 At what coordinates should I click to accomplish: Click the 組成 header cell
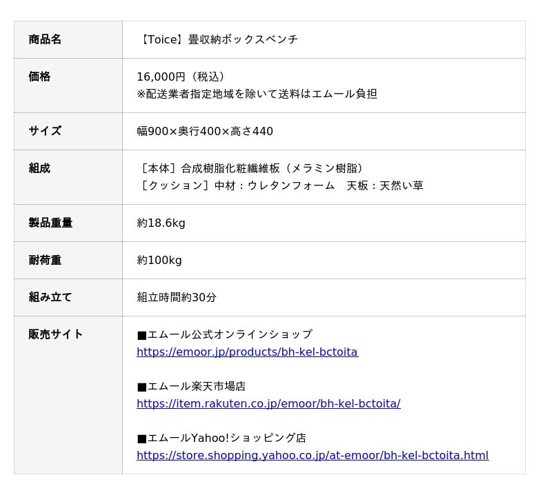(68, 177)
